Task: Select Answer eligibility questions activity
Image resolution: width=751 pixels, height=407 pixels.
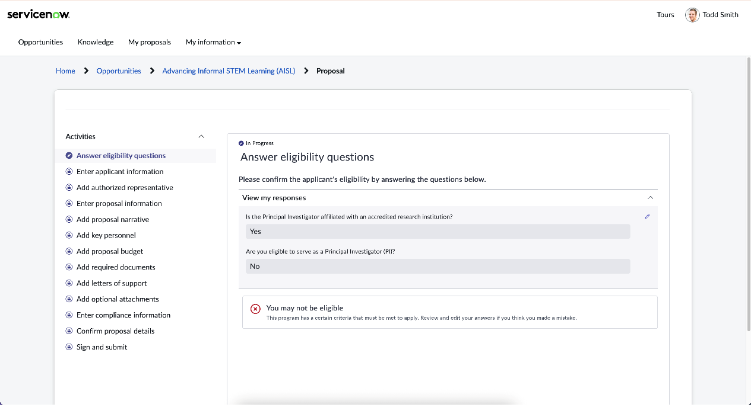Action: tap(121, 156)
